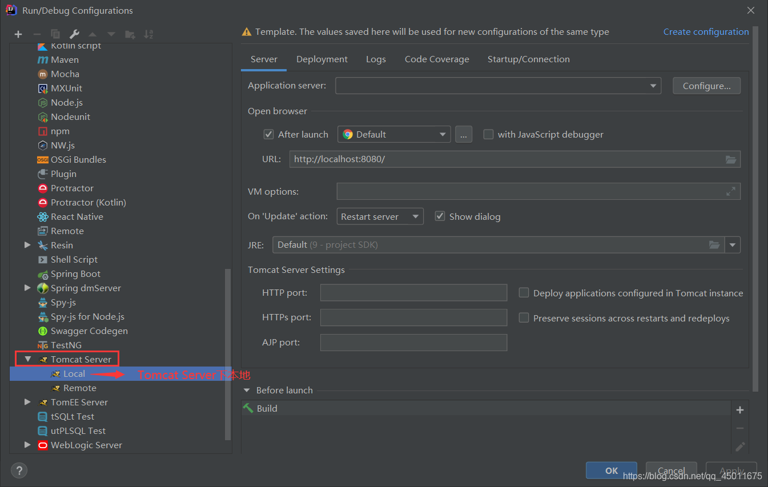Image resolution: width=768 pixels, height=487 pixels.
Task: Click the Create configuration link
Action: pos(706,32)
